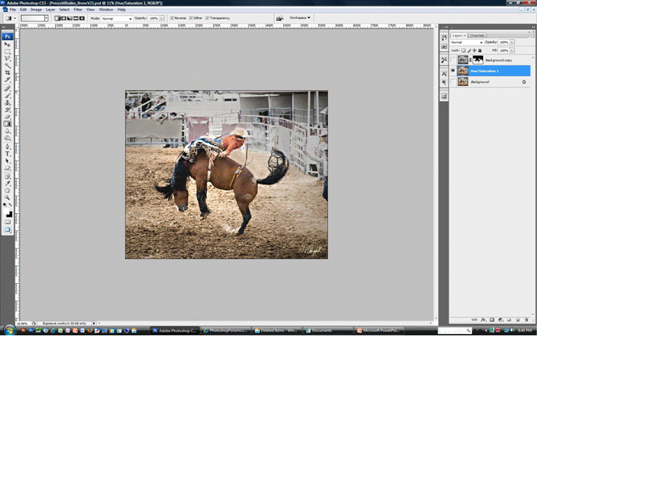Switch to the Channels tab
The image size is (671, 503).
[x=477, y=36]
